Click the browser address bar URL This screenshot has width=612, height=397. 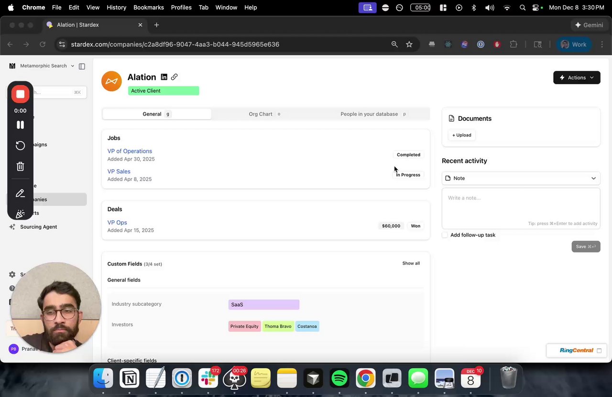coord(175,44)
